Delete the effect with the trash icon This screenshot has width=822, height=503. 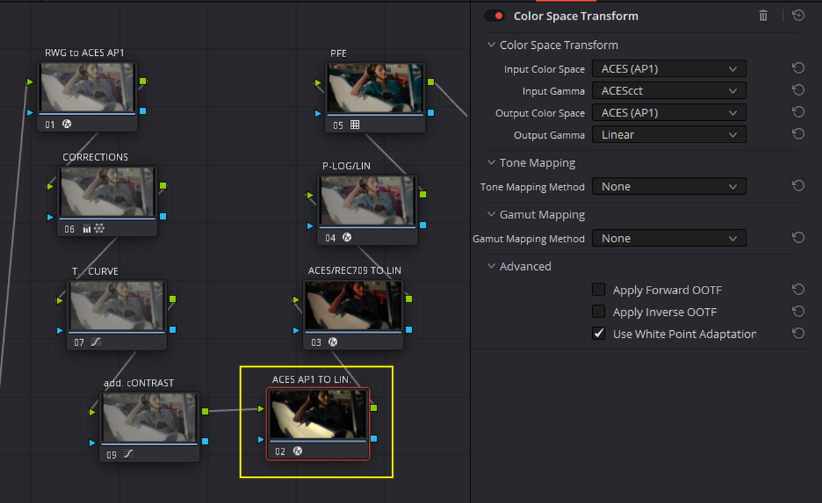(x=763, y=16)
